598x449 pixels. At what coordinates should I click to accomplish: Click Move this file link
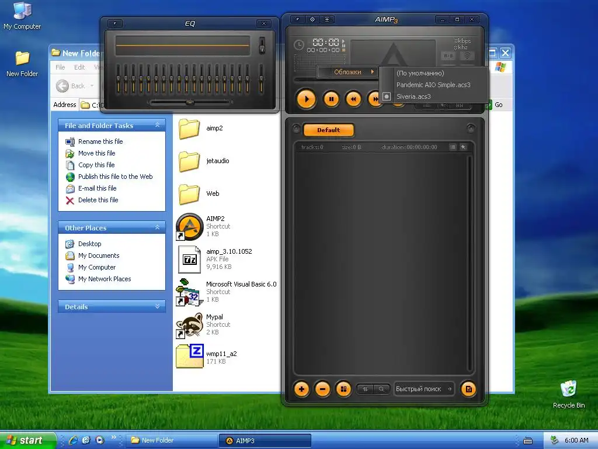click(x=96, y=153)
